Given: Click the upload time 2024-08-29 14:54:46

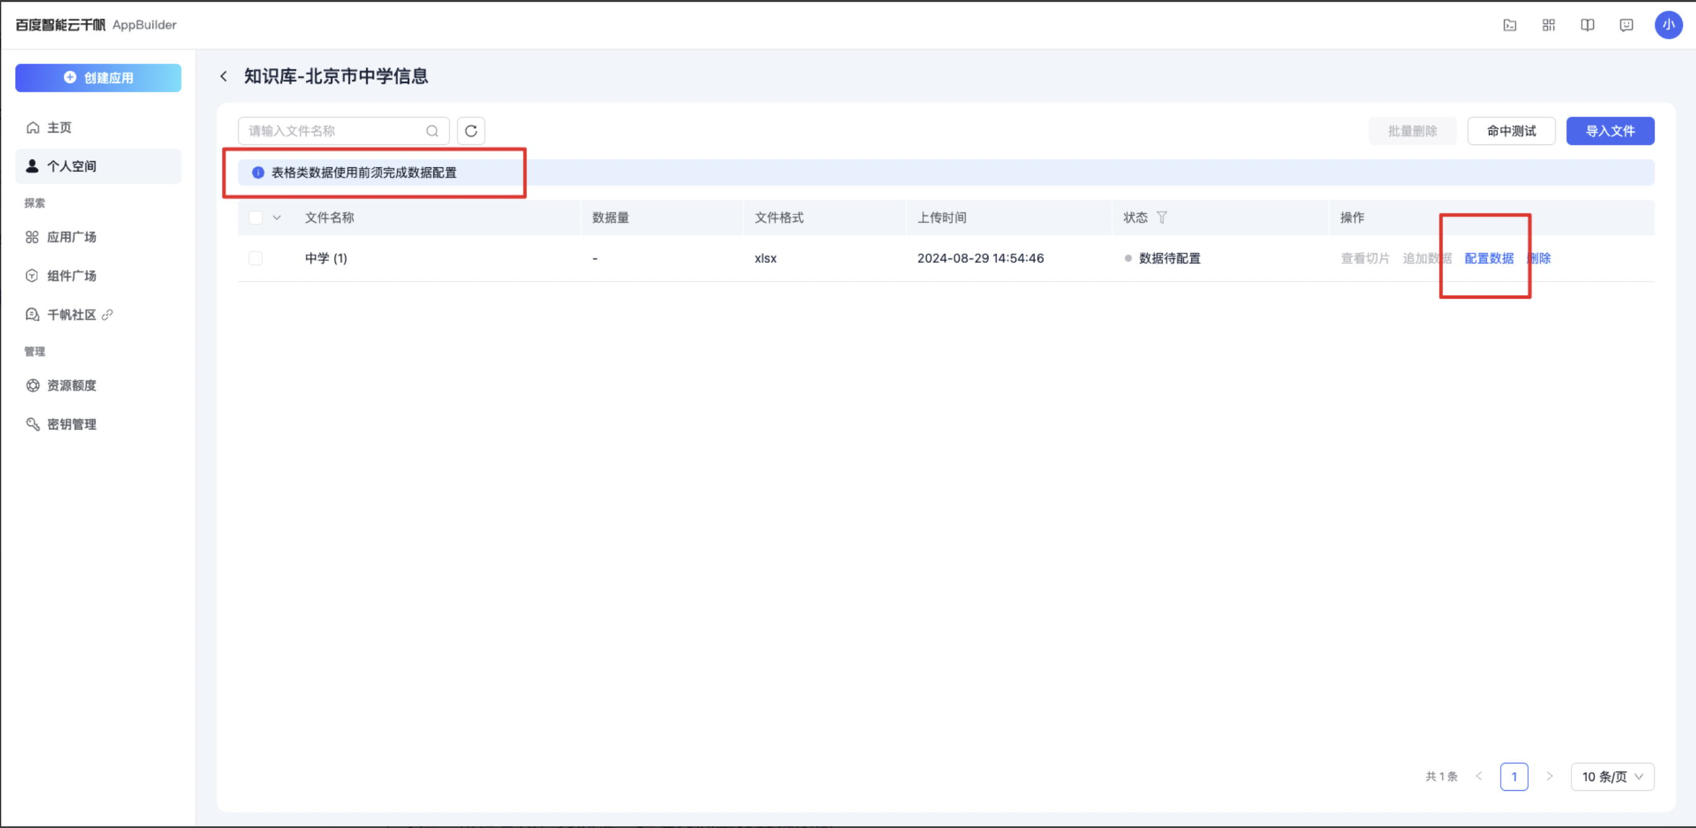Looking at the screenshot, I should click(x=980, y=258).
